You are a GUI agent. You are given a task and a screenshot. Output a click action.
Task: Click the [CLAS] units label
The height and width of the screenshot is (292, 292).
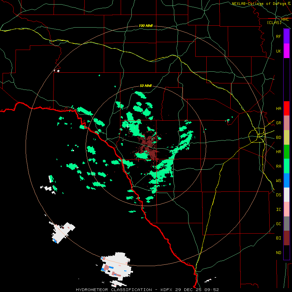coord(274,23)
